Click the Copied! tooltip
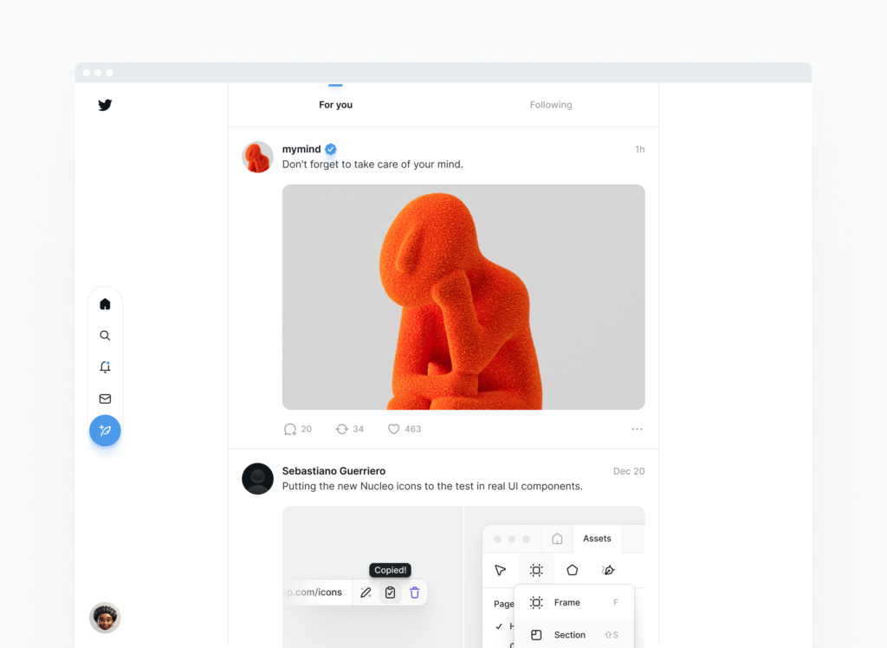 391,570
